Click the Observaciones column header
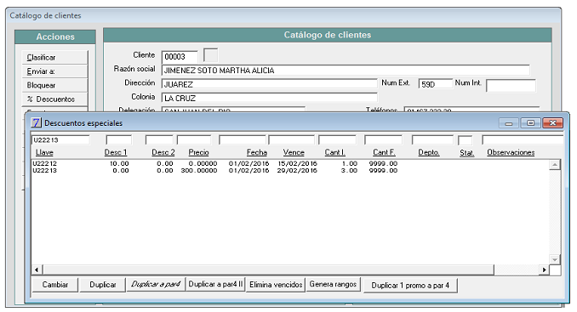577x312 pixels. [x=511, y=152]
